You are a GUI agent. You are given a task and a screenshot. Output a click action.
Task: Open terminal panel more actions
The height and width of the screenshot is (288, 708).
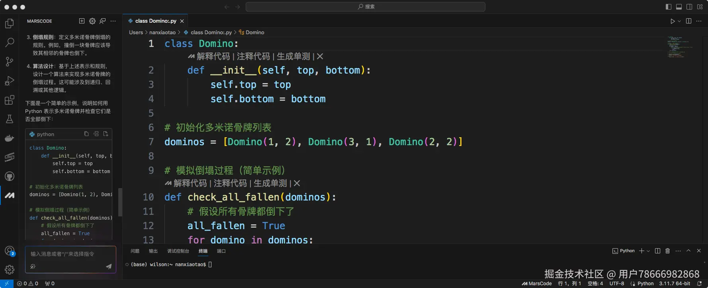[x=678, y=251]
